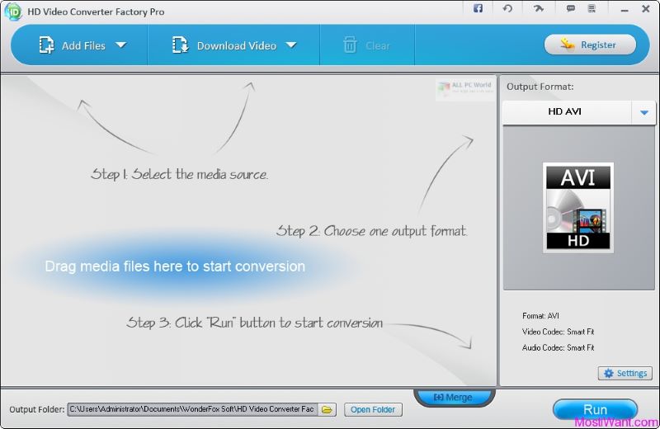Screen dimensions: 660x429
Task: Click the Clear trash button
Action: coord(366,45)
